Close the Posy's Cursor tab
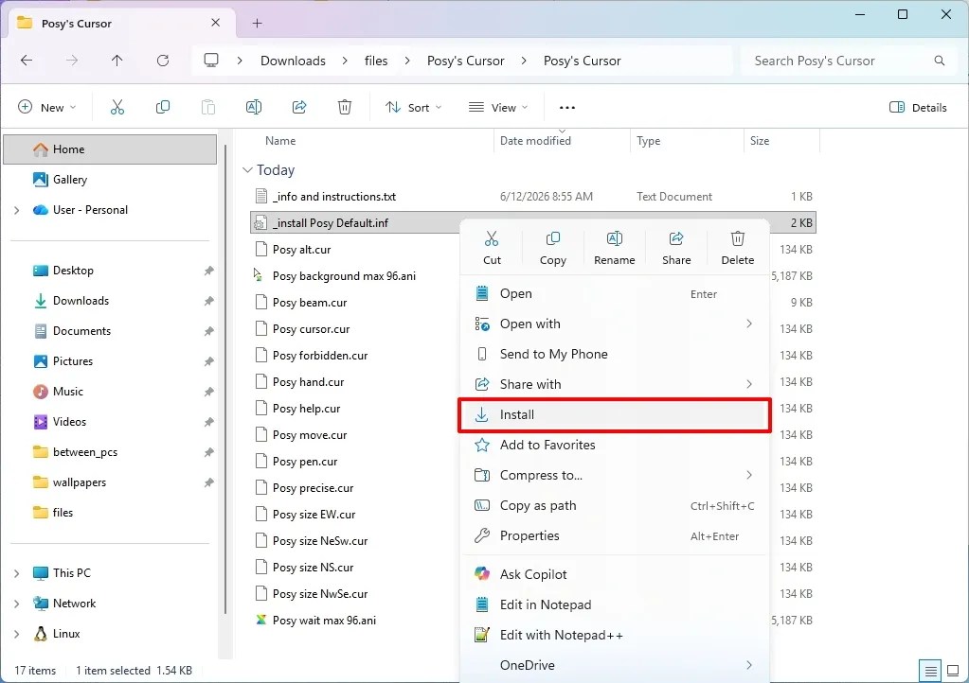969x683 pixels. [x=215, y=23]
